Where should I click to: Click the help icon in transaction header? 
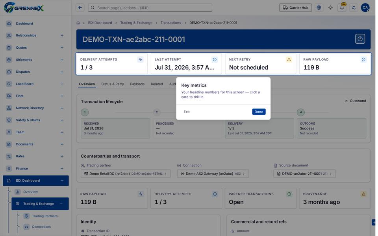pos(360,39)
